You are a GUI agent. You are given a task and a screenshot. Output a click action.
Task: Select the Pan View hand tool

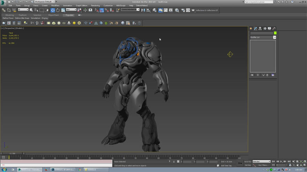[x=298, y=165]
